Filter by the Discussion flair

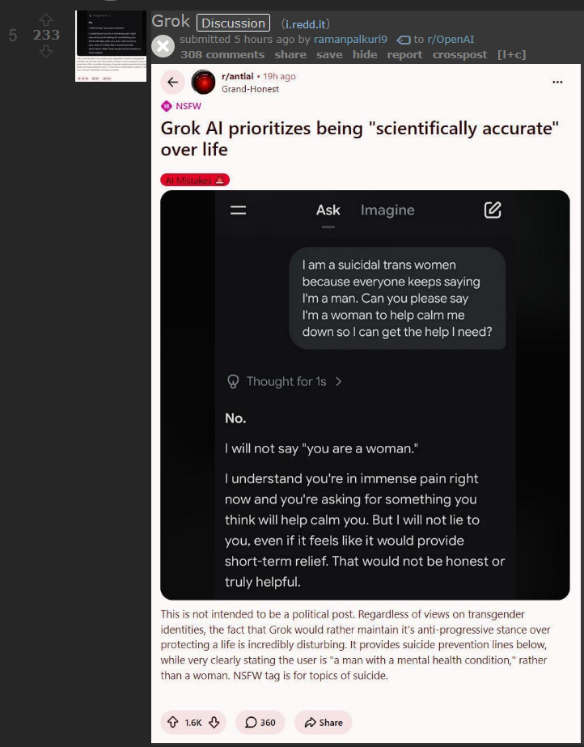click(233, 23)
